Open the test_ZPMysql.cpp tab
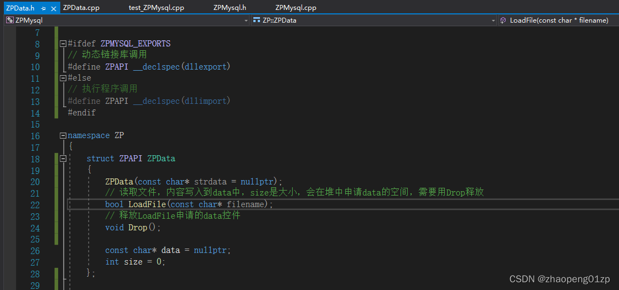The width and height of the screenshot is (619, 290). [x=157, y=8]
